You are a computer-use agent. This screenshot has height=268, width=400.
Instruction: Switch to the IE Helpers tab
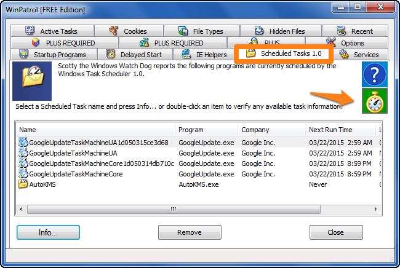[204, 54]
